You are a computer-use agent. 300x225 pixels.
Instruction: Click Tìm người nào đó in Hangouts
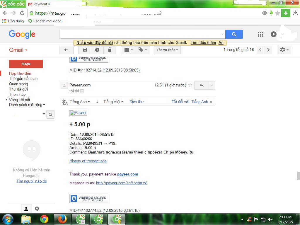pos(32,181)
